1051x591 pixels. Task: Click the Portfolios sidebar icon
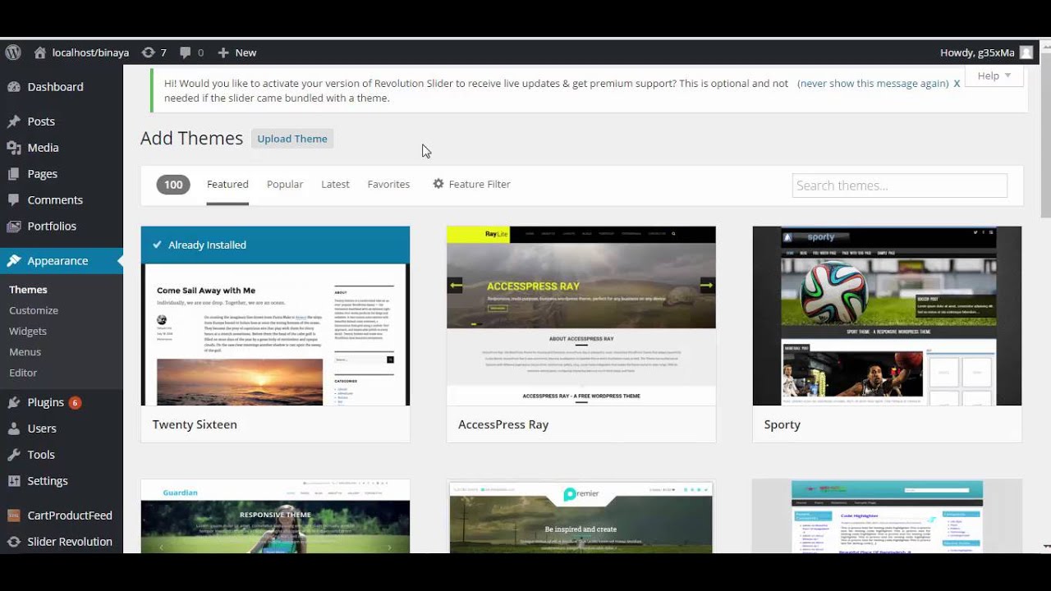point(13,227)
